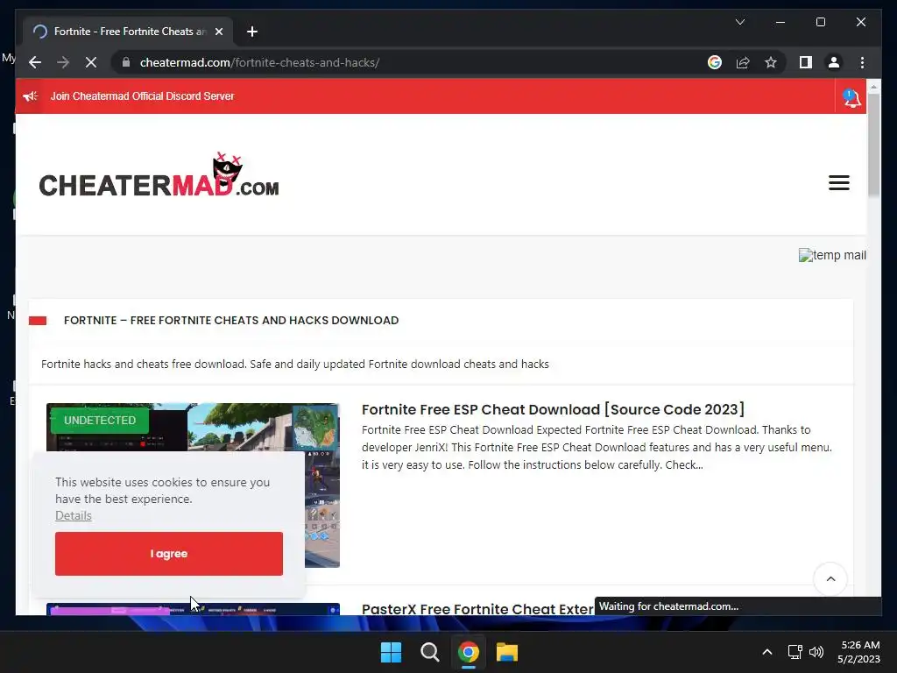
Task: Click the scroll-to-top arrow button
Action: click(x=830, y=579)
